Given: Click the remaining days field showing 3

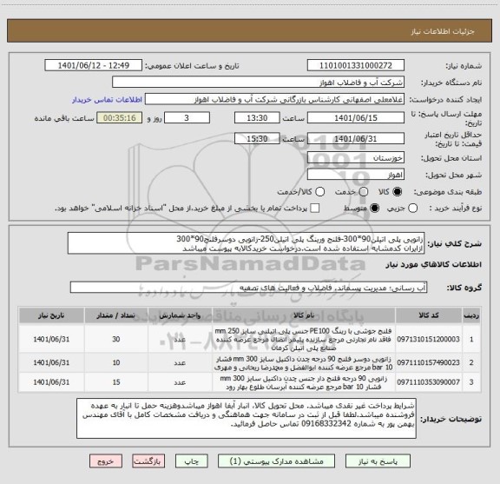Looking at the screenshot, I should [187, 118].
